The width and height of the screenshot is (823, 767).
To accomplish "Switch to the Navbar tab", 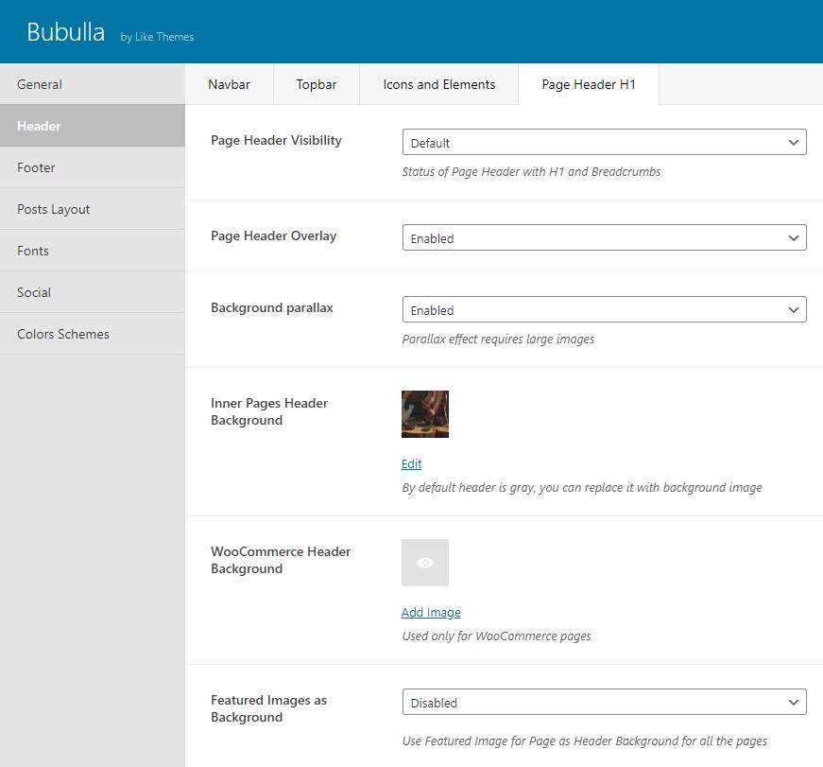I will tap(229, 84).
